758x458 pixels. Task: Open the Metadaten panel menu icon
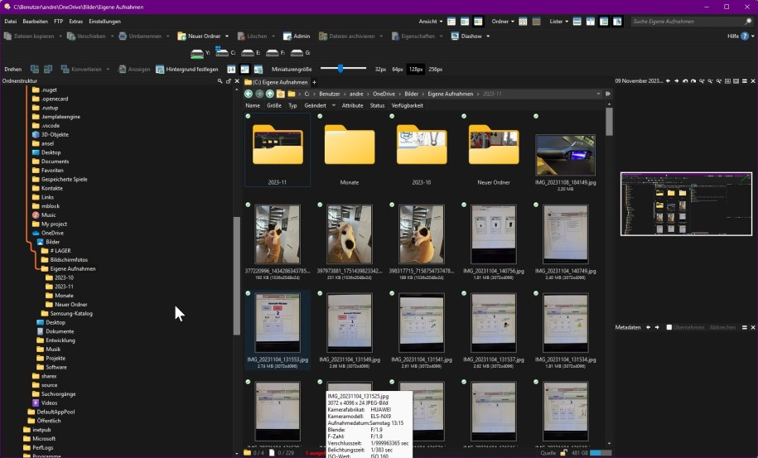click(745, 328)
